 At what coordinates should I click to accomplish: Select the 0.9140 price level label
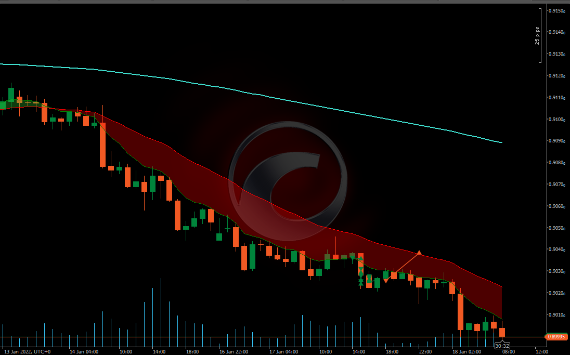click(556, 32)
